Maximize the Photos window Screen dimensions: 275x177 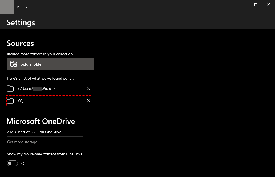256,5
